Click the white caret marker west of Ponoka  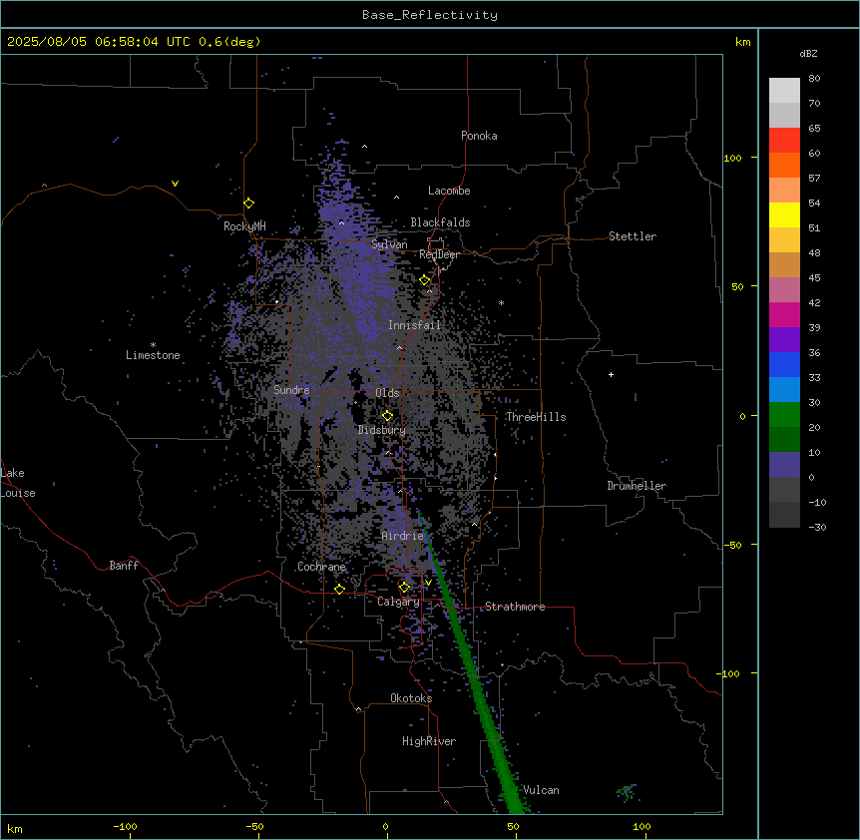pos(365,147)
